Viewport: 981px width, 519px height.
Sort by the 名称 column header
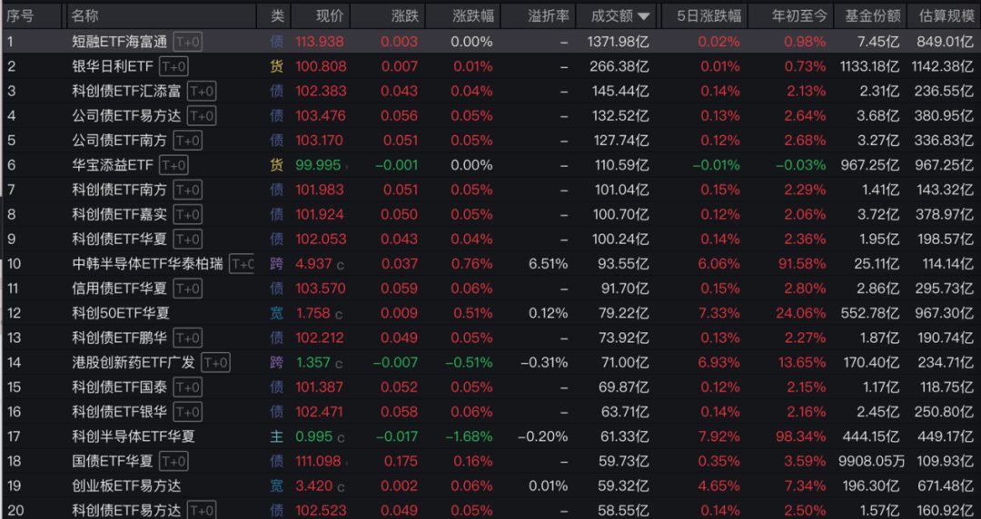[x=84, y=16]
